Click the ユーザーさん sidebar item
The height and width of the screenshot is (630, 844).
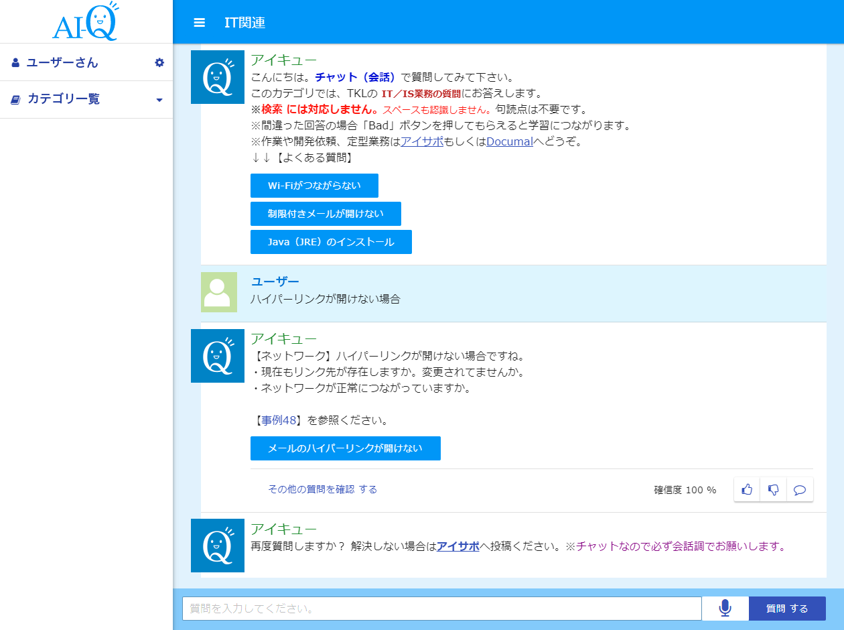click(x=86, y=62)
